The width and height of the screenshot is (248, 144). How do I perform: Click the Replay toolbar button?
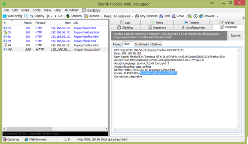[x=37, y=16]
